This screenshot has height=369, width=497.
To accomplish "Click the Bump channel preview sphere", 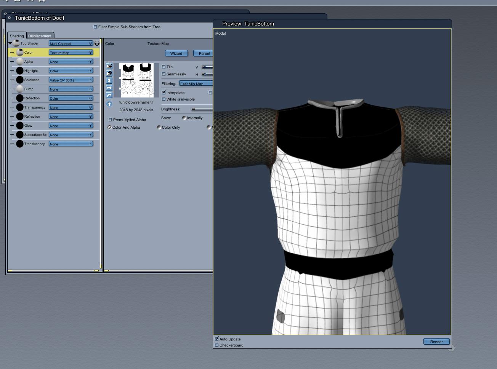I will click(x=20, y=89).
